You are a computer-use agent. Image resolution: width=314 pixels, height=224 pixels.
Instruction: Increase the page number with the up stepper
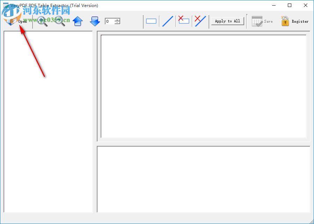117,19
